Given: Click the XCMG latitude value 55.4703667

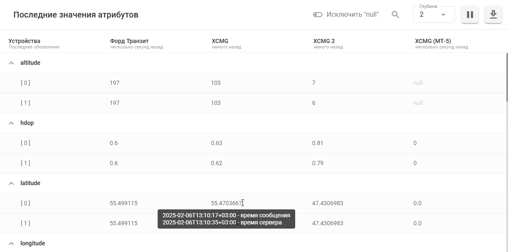Looking at the screenshot, I should 226,203.
